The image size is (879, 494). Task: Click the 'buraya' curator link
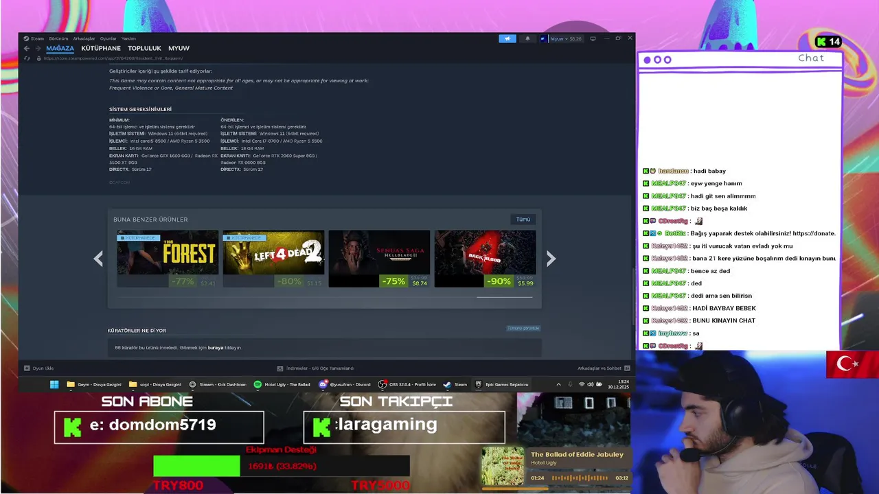(216, 348)
